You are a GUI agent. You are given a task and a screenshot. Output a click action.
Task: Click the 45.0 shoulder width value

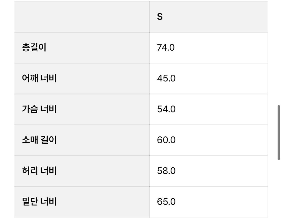pos(166,78)
